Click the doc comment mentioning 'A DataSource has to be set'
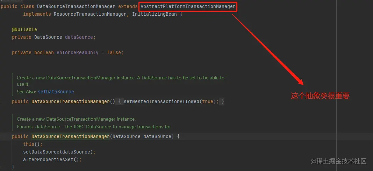Image resolution: width=373 pixels, height=171 pixels. (x=120, y=81)
